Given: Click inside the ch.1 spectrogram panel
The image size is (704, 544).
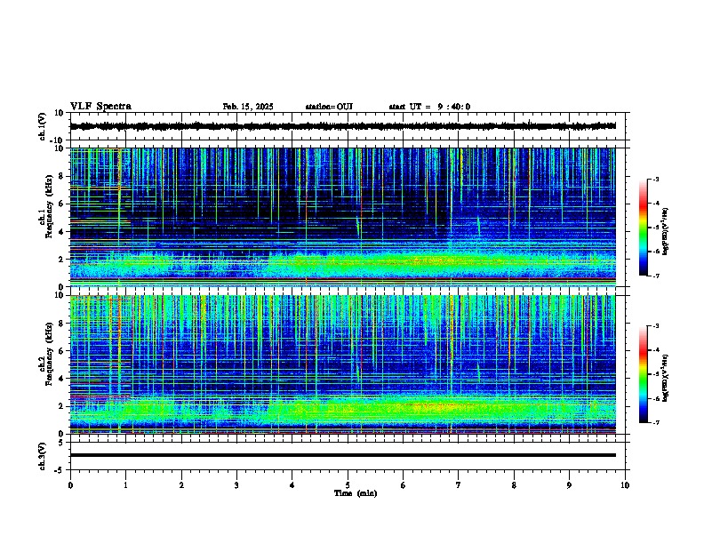Looking at the screenshot, I should click(x=342, y=217).
